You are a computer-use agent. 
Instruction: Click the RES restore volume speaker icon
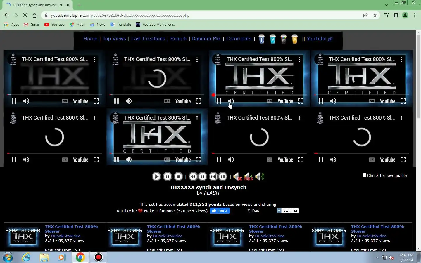click(x=248, y=177)
